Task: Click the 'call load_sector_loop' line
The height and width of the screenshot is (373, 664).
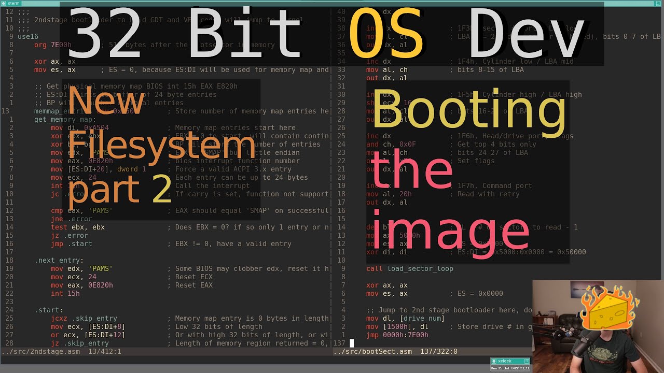Action: tap(410, 268)
